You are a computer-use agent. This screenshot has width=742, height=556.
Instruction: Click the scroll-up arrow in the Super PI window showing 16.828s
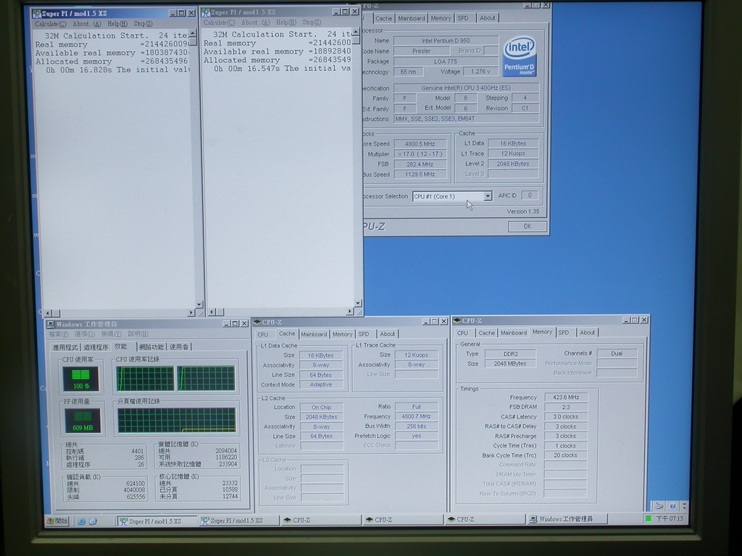[x=192, y=33]
